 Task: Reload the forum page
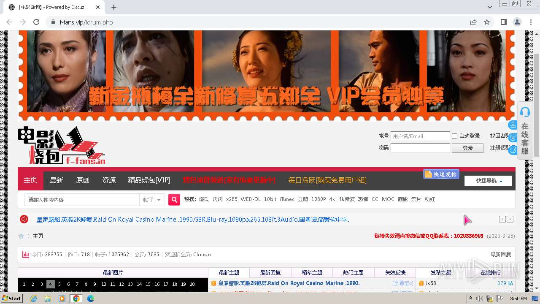pyautogui.click(x=36, y=22)
